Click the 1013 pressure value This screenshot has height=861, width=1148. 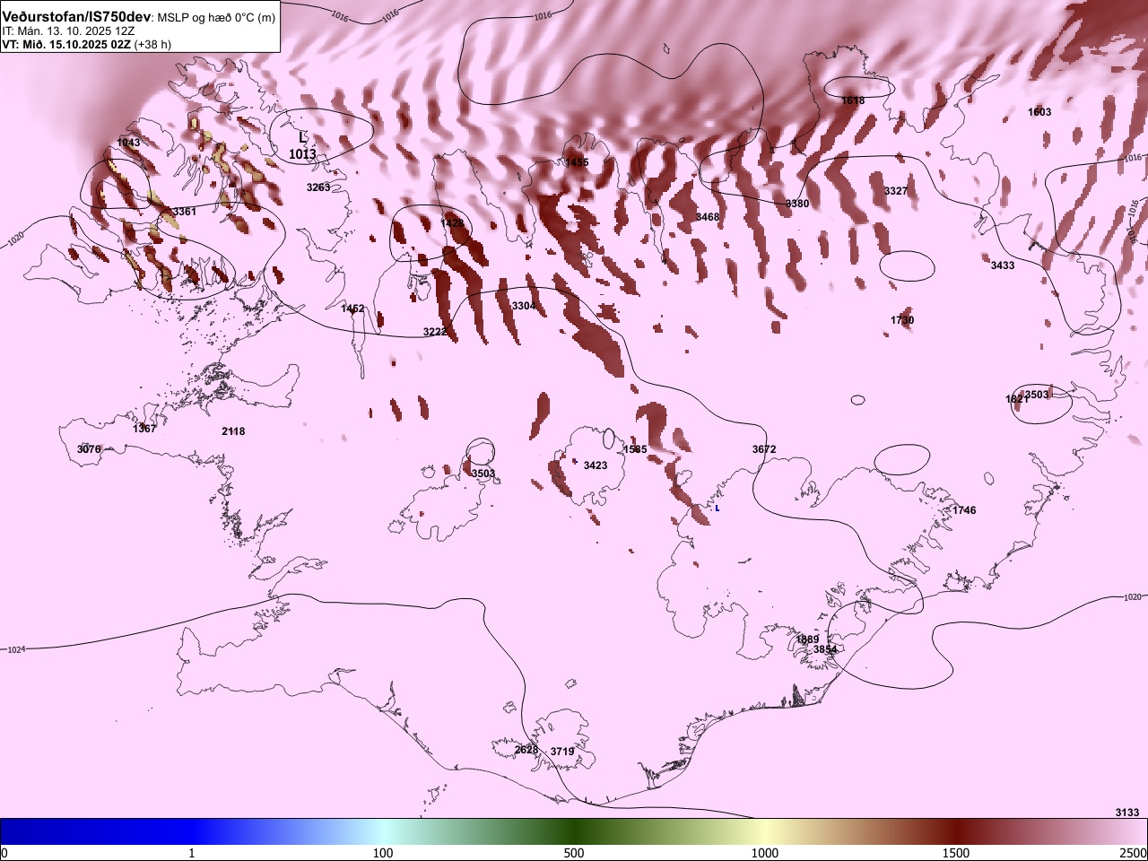click(302, 154)
